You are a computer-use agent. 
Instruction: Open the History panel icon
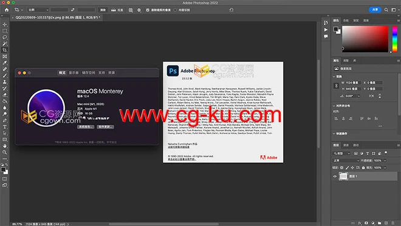pyautogui.click(x=326, y=22)
